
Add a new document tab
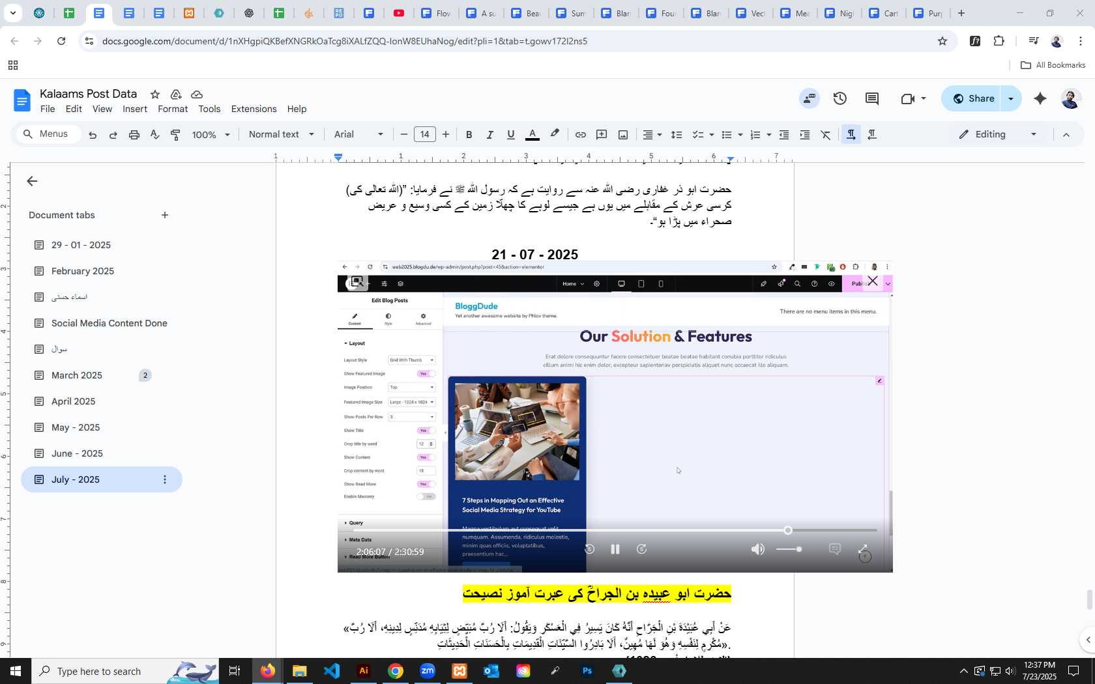[165, 215]
